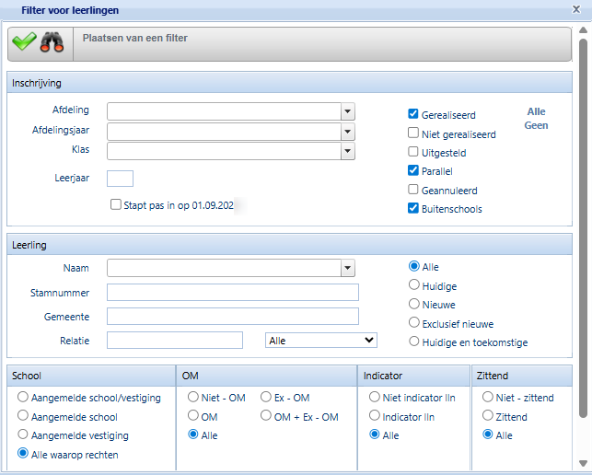Choose Exclusief nieuwe radio option
The image size is (592, 475).
[414, 323]
